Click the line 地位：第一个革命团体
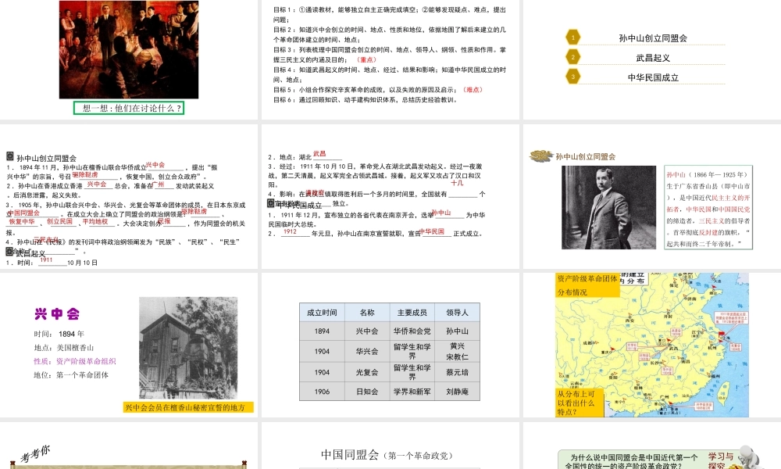This screenshot has height=469, width=781. (x=71, y=374)
